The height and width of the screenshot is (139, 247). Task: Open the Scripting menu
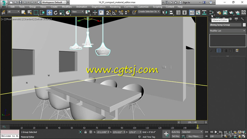coord(157,7)
